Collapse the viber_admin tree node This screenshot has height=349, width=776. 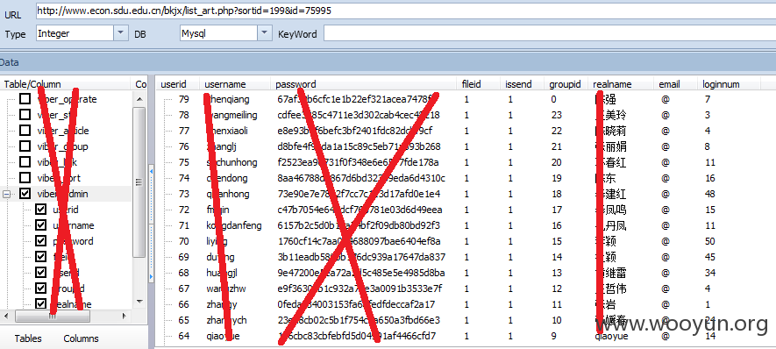[7, 194]
